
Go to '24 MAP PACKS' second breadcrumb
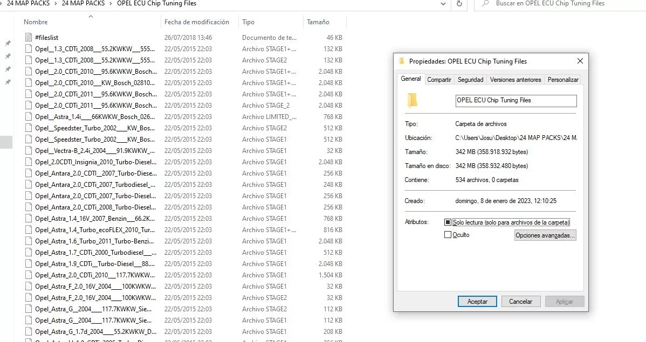(83, 3)
